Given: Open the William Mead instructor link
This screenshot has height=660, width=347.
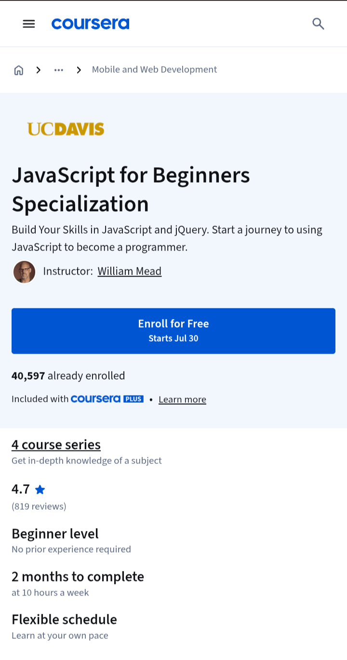Looking at the screenshot, I should click(x=130, y=271).
